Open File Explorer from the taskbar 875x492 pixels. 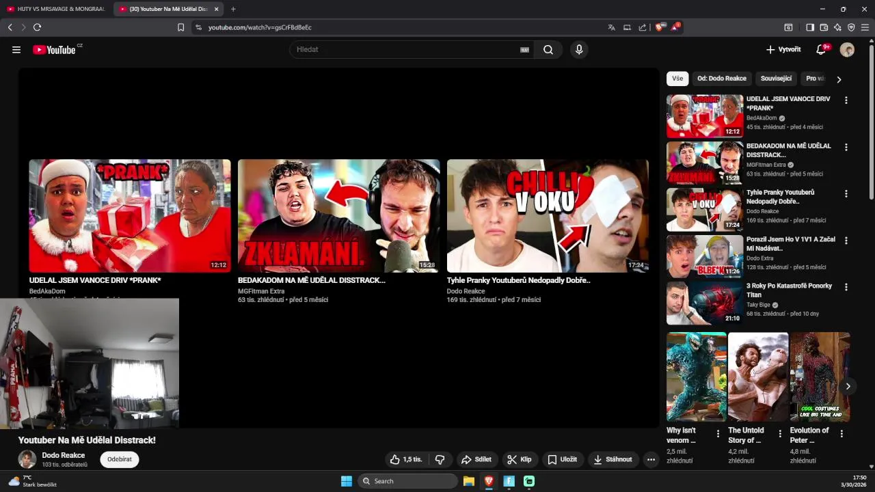(468, 481)
